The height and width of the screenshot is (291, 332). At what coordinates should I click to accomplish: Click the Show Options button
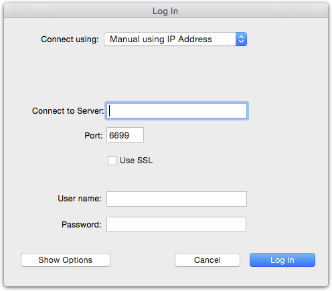tap(66, 260)
